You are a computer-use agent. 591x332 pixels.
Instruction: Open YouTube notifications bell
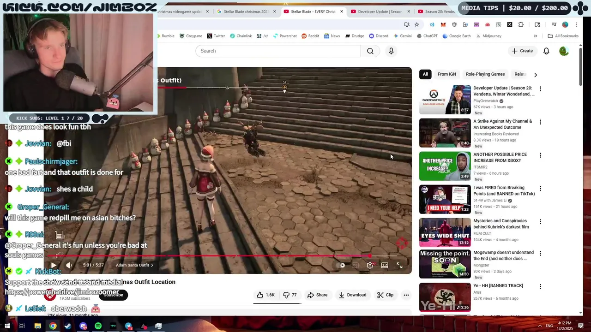(x=546, y=51)
